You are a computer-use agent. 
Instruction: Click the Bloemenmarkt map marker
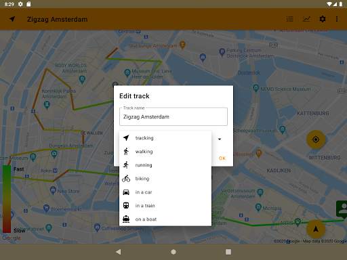[x=47, y=208]
